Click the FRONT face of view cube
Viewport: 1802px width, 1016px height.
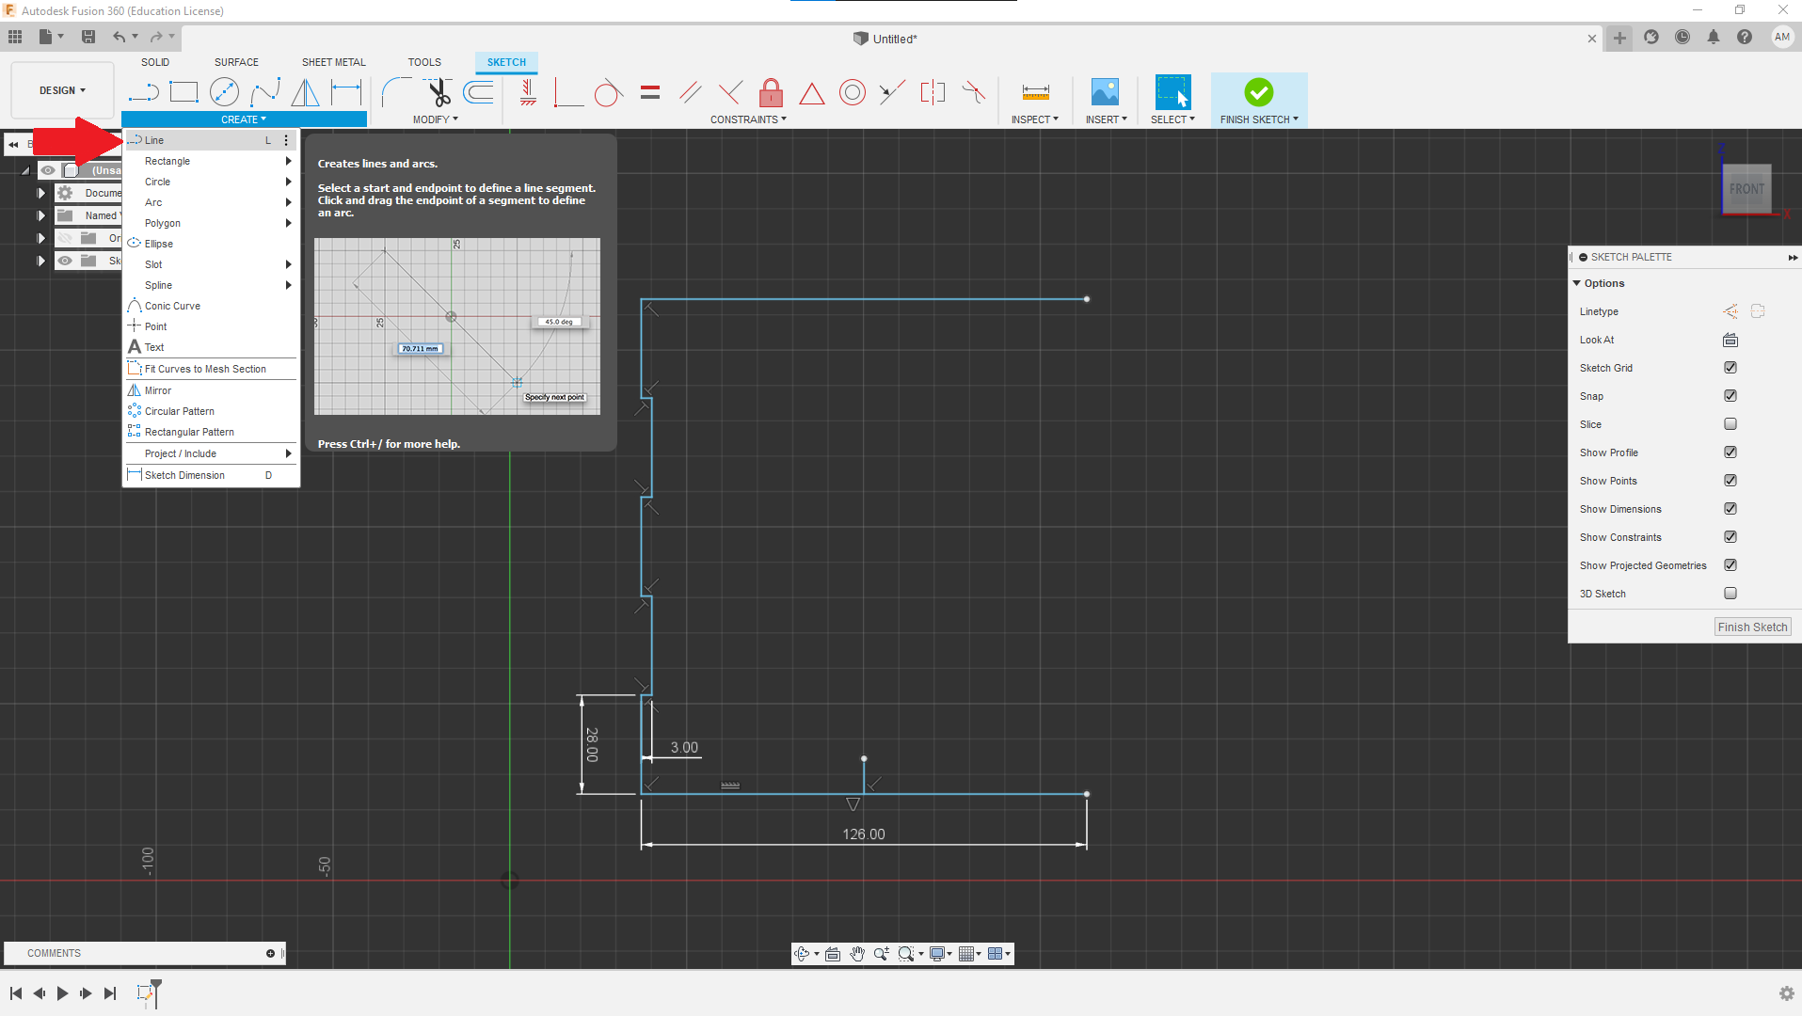1746,189
